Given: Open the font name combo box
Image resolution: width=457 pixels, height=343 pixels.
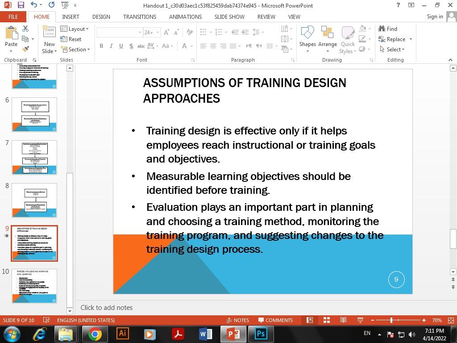Looking at the screenshot, I should point(120,32).
